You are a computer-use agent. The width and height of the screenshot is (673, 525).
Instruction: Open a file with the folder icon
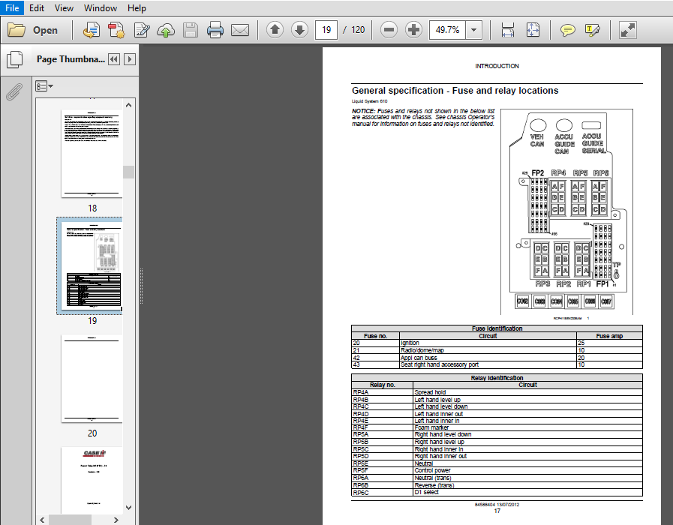pyautogui.click(x=17, y=30)
